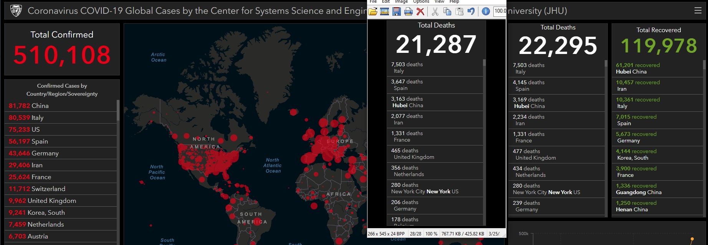Click the scrollbar of the 22,295 deaths list
This screenshot has height=245, width=708.
pos(606,64)
